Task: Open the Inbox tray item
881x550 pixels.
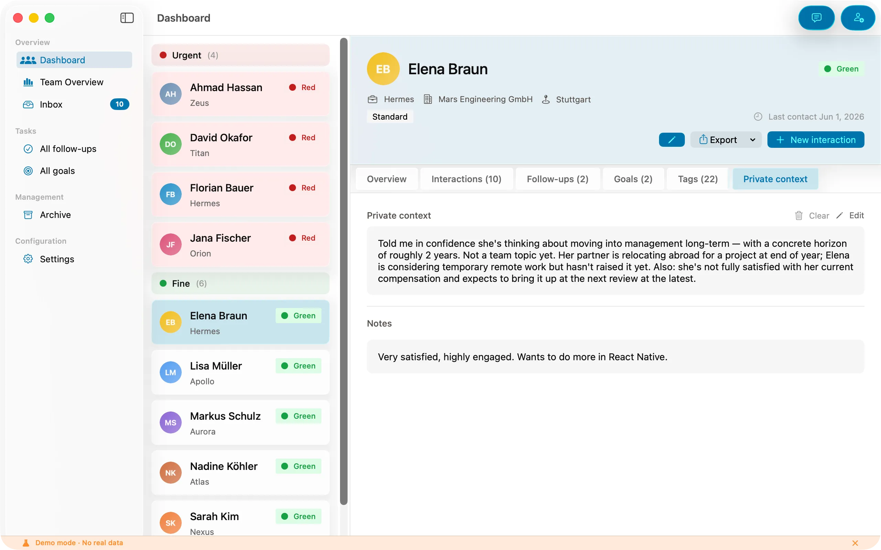Action: pyautogui.click(x=74, y=104)
